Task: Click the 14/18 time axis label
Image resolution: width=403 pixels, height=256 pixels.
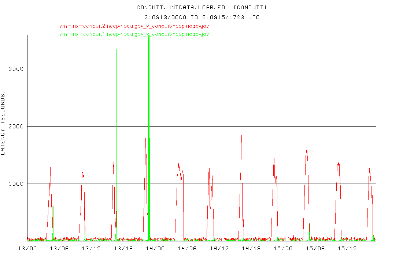Action: 251,248
